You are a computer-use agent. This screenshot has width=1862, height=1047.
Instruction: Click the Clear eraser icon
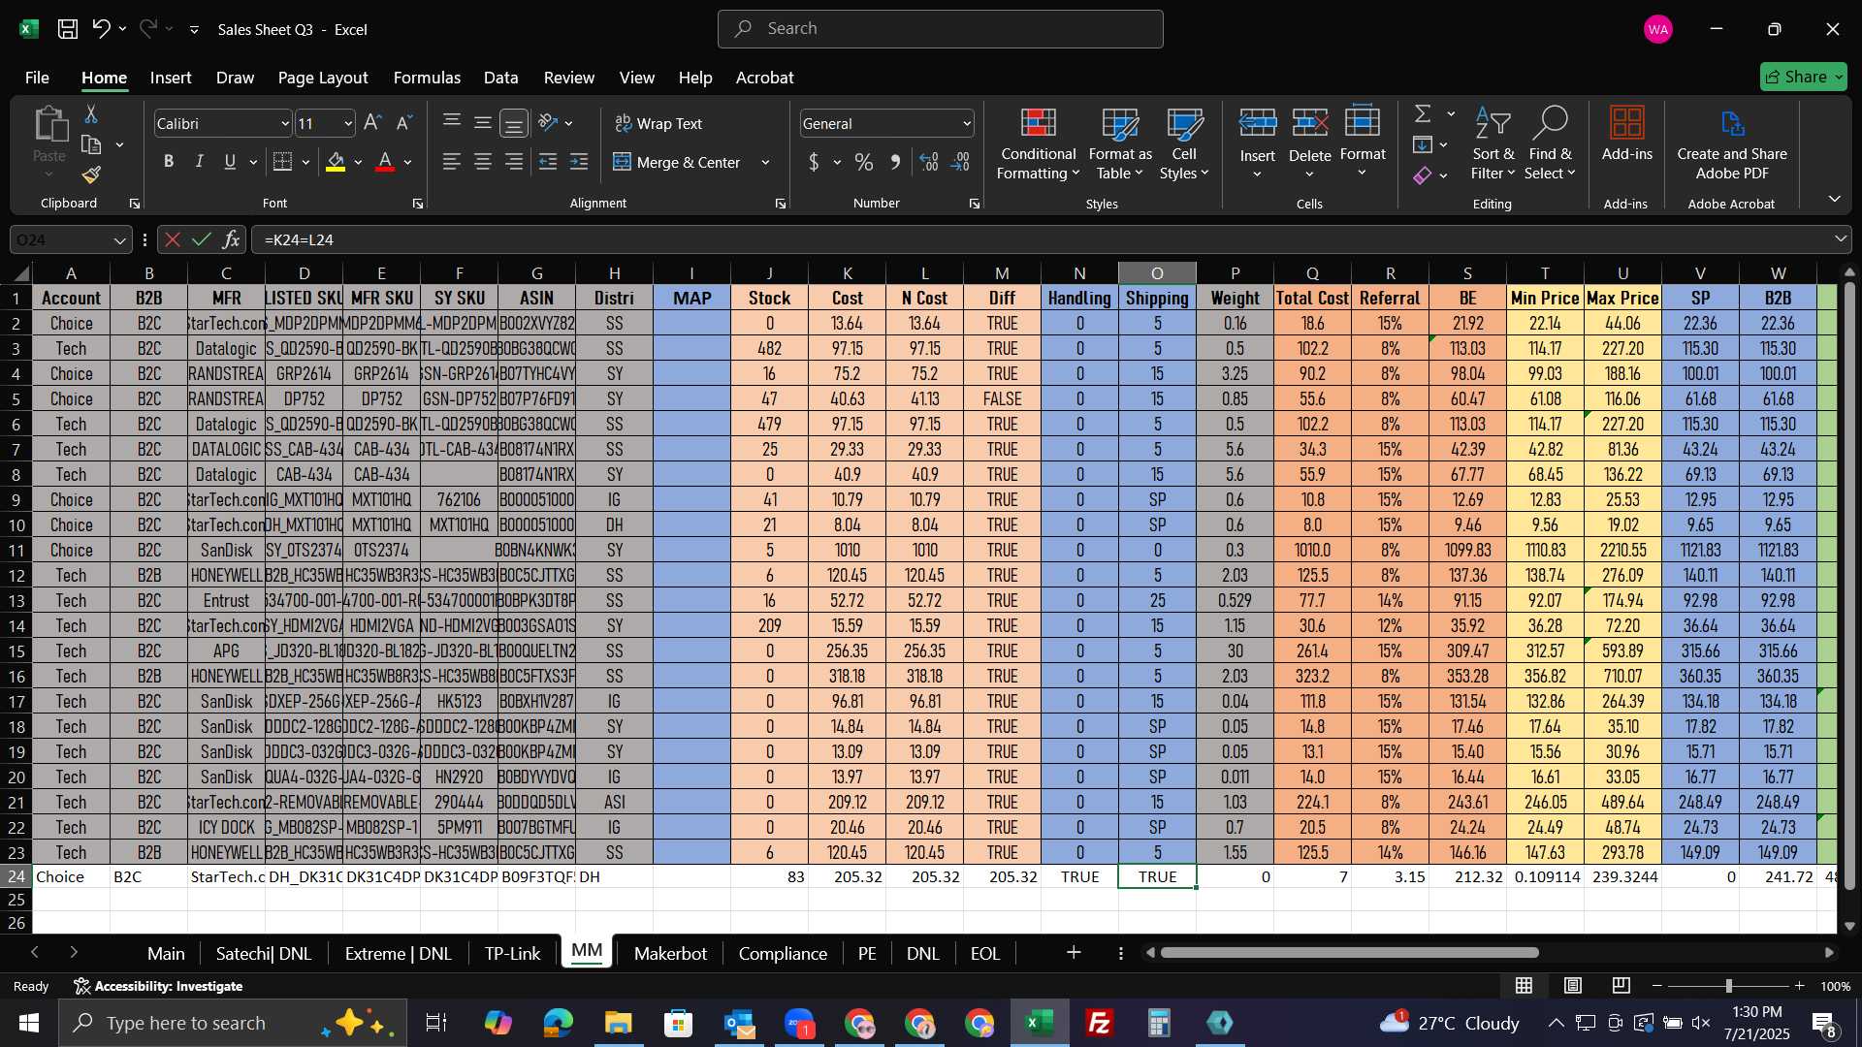pyautogui.click(x=1423, y=175)
